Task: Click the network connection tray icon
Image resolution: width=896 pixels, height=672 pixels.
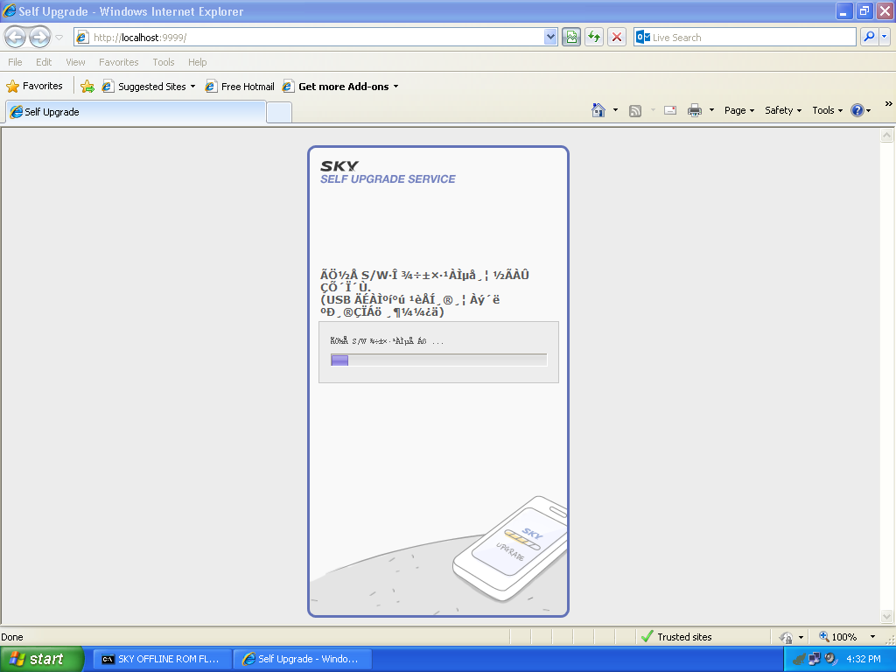Action: coord(815,660)
